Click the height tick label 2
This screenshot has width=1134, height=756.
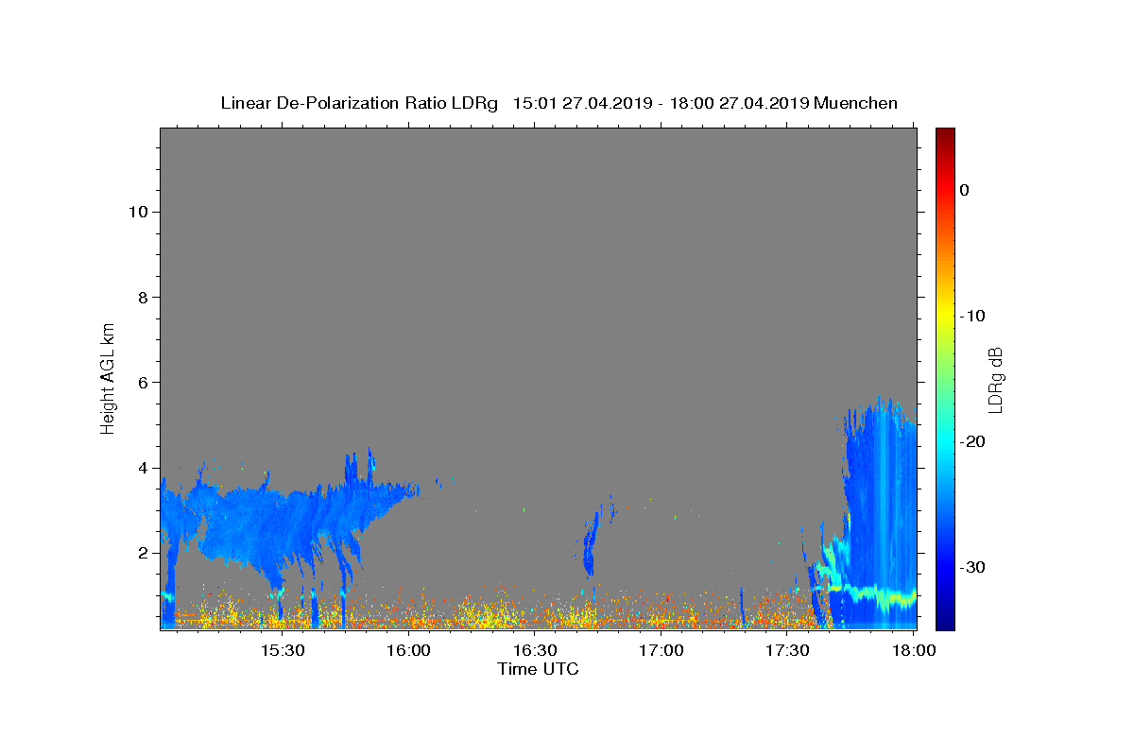click(143, 553)
